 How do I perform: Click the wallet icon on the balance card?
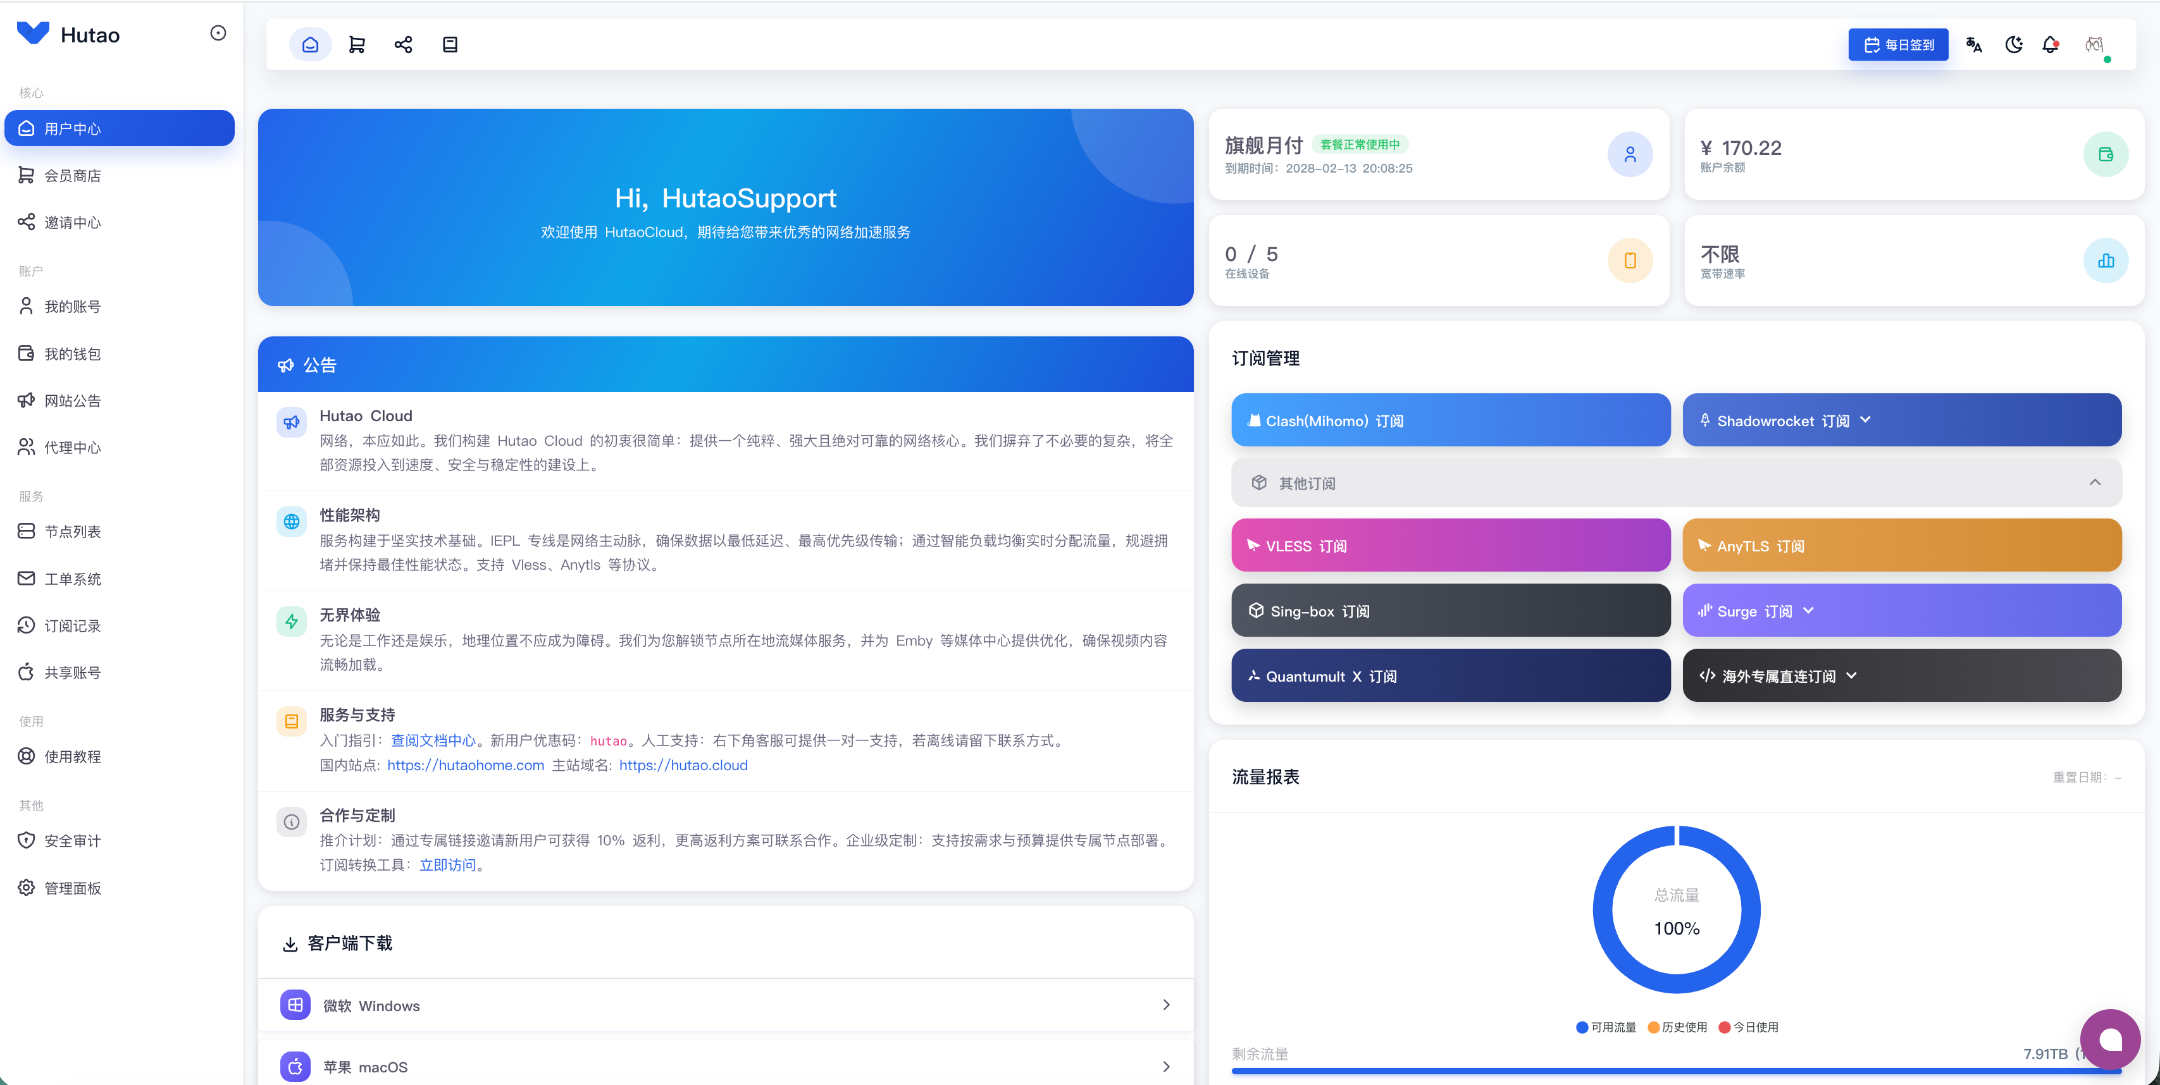(2106, 154)
